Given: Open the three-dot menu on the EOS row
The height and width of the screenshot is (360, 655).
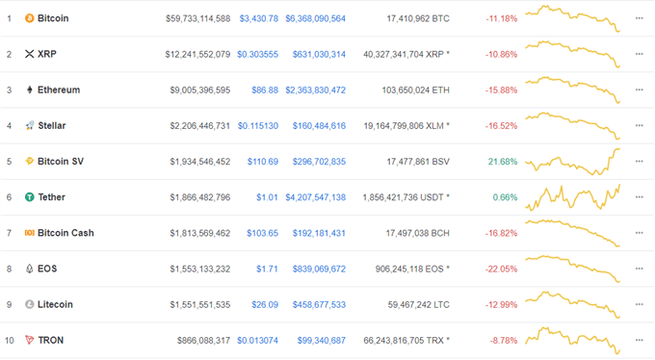Looking at the screenshot, I should (x=640, y=269).
